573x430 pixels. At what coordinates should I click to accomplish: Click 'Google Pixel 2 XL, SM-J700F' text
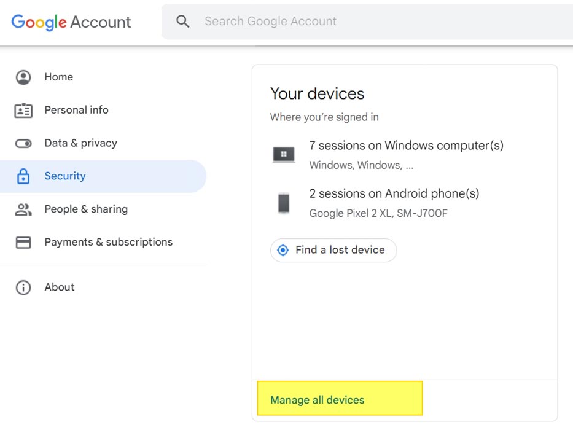(378, 213)
